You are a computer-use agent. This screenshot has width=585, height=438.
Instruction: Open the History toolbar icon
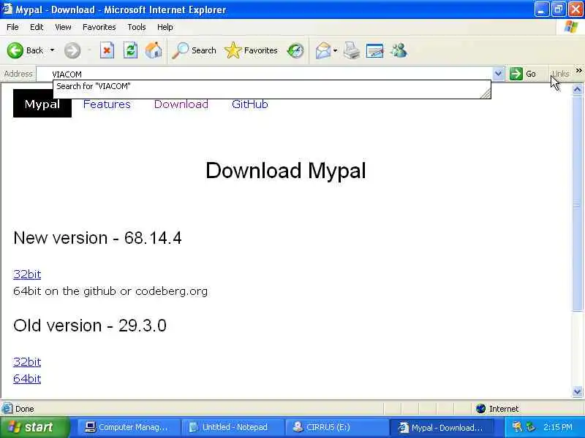coord(295,50)
